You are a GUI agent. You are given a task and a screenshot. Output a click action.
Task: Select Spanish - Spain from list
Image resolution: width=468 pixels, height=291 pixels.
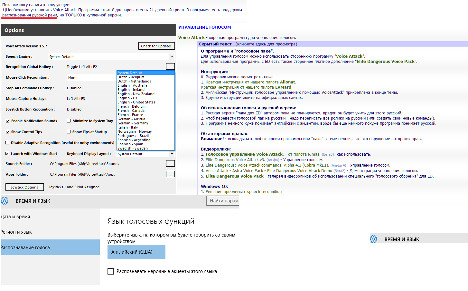pyautogui.click(x=130, y=144)
